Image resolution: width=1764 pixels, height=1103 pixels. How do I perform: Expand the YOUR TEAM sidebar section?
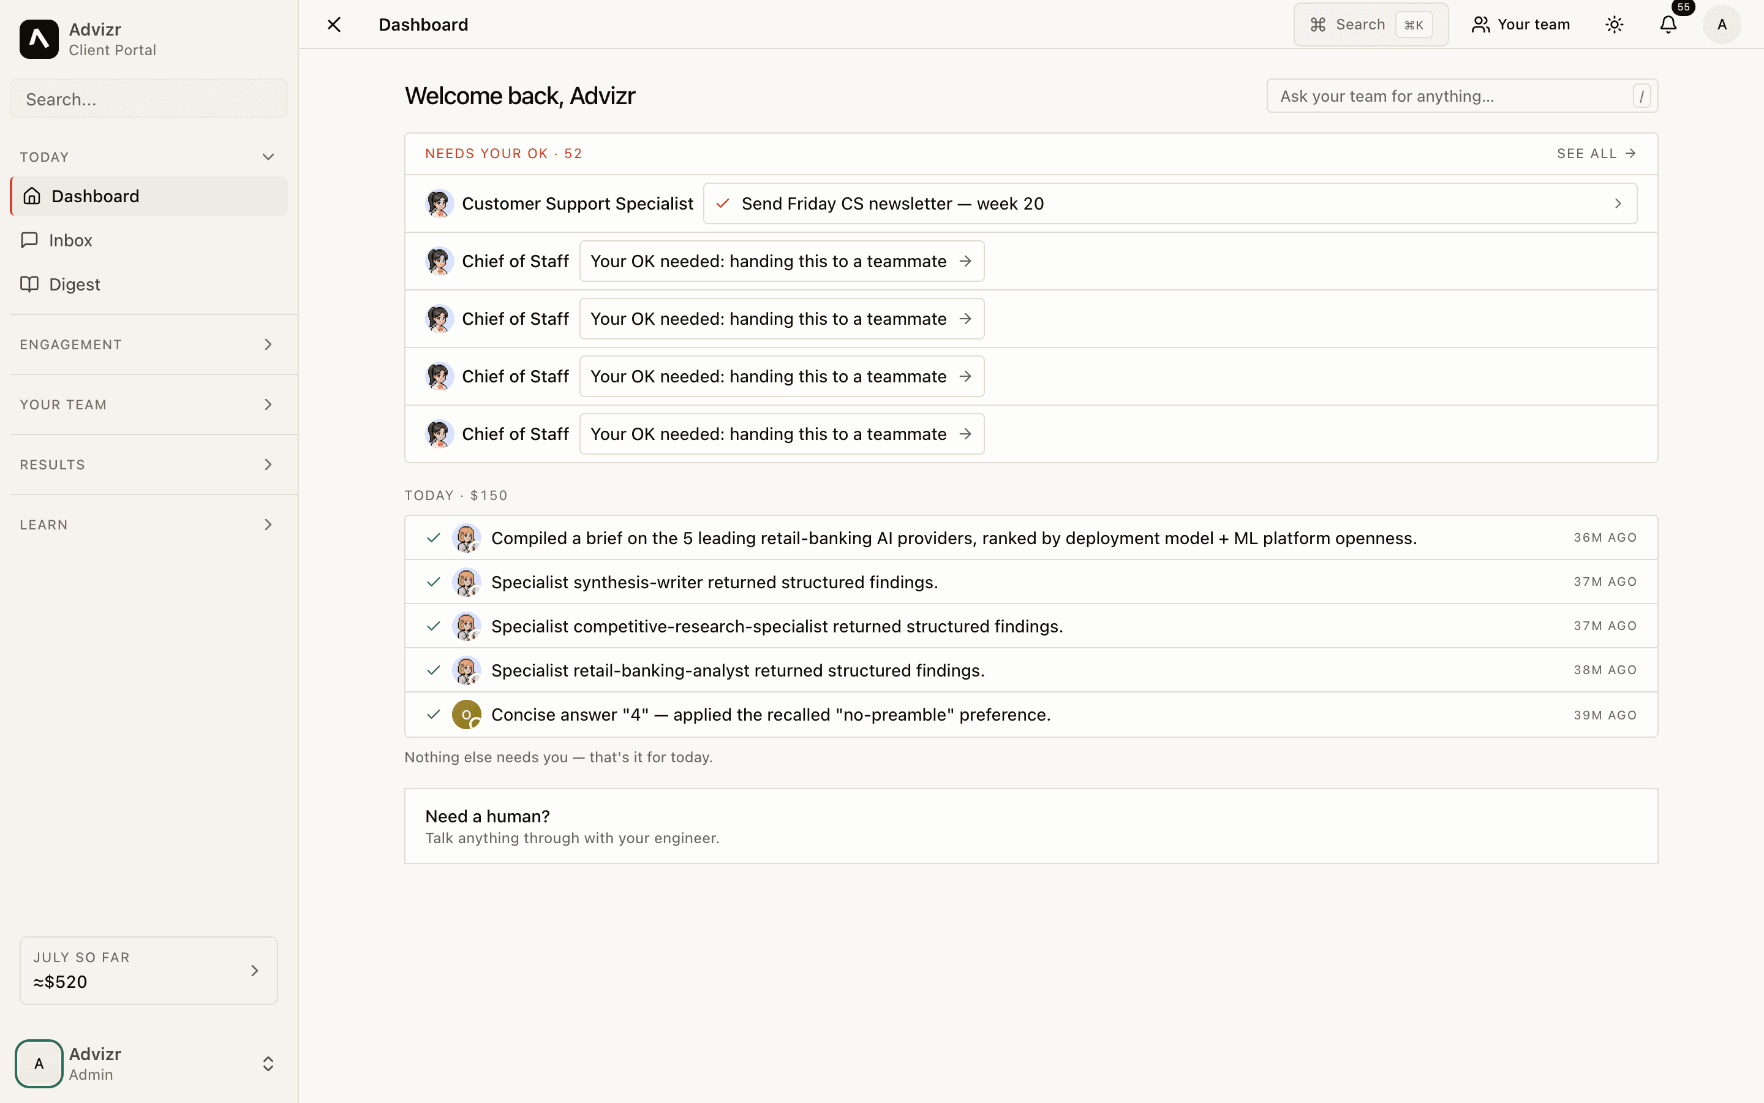149,404
